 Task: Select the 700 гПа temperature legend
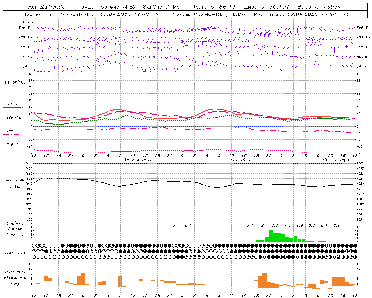[13, 132]
